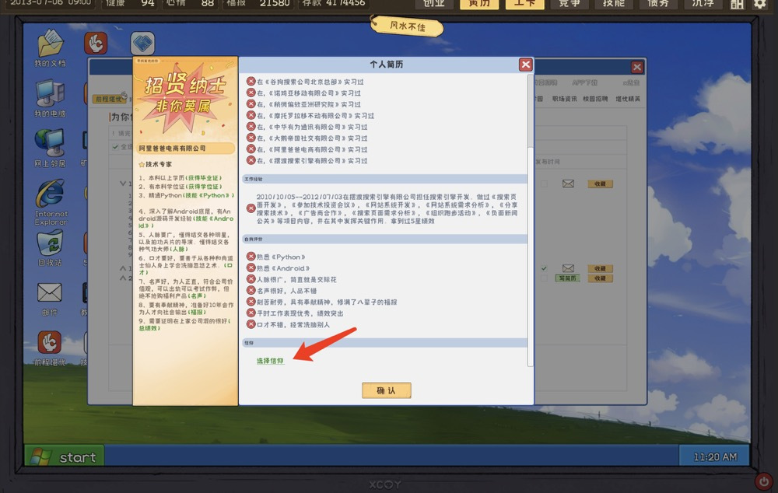Screen dimensions: 778x493
Task: Open the 技能 menu in the top bar
Action: pos(614,4)
